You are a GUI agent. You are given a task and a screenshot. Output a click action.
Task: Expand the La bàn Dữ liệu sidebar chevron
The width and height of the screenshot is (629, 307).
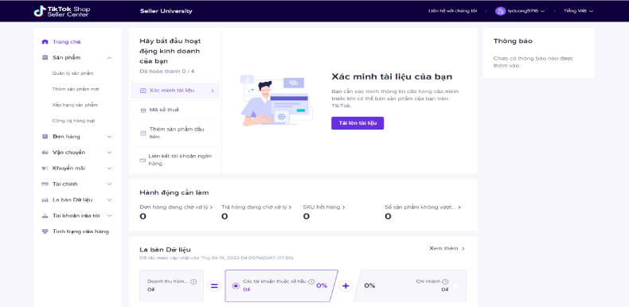point(110,200)
